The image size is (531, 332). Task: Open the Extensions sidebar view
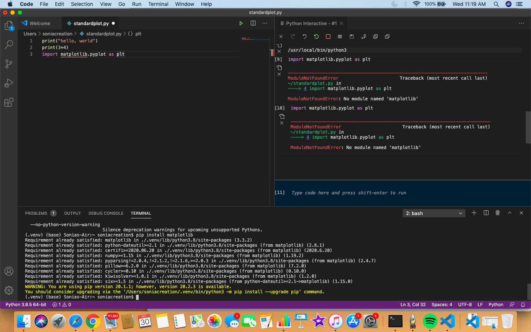(9, 102)
